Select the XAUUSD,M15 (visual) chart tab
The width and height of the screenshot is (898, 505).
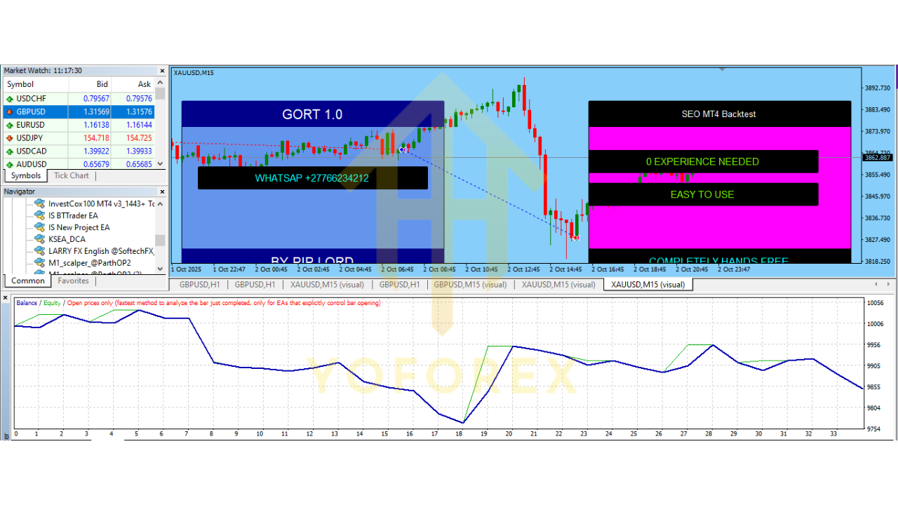[647, 285]
